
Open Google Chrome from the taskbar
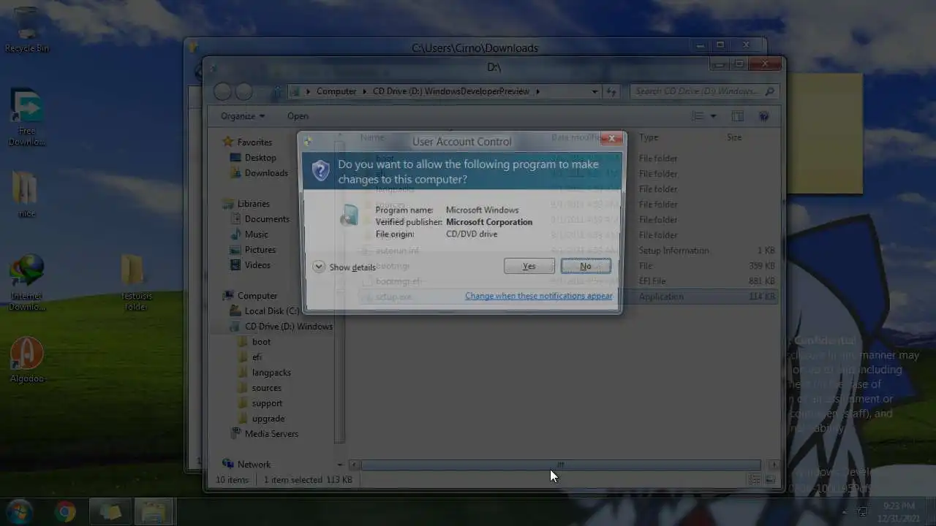[x=65, y=512]
